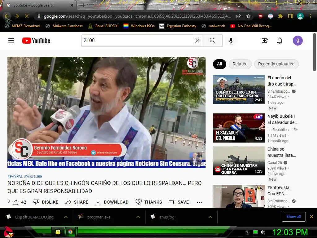Save the video to a playlist

click(179, 202)
